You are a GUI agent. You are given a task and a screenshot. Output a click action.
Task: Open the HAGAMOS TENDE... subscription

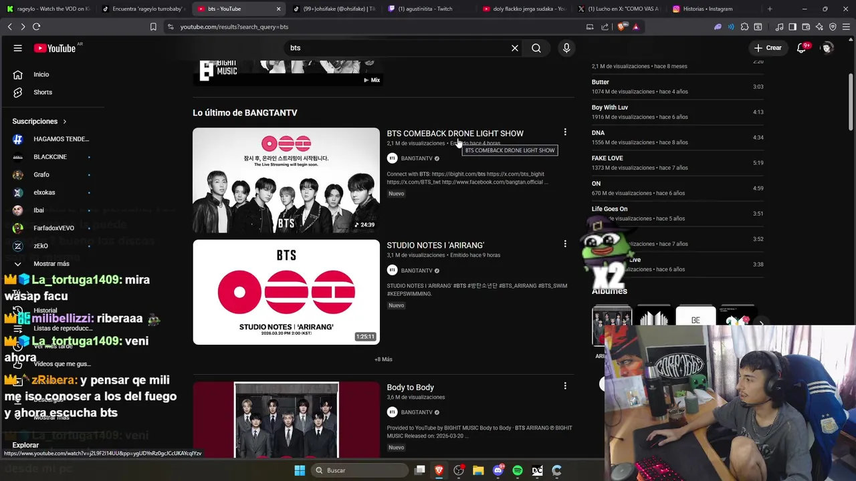point(52,139)
